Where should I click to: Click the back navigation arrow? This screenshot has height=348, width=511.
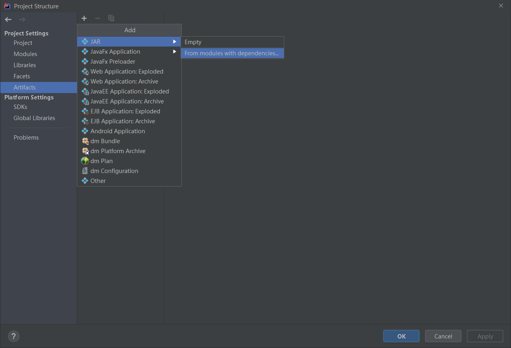point(8,19)
